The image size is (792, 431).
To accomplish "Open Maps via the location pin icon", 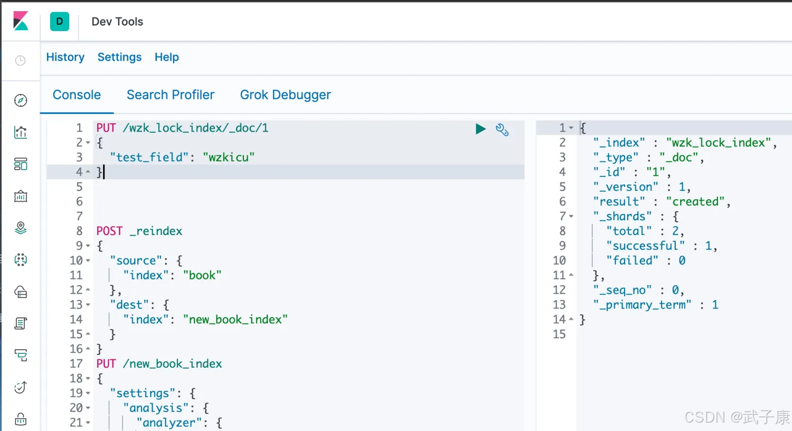I will [21, 228].
